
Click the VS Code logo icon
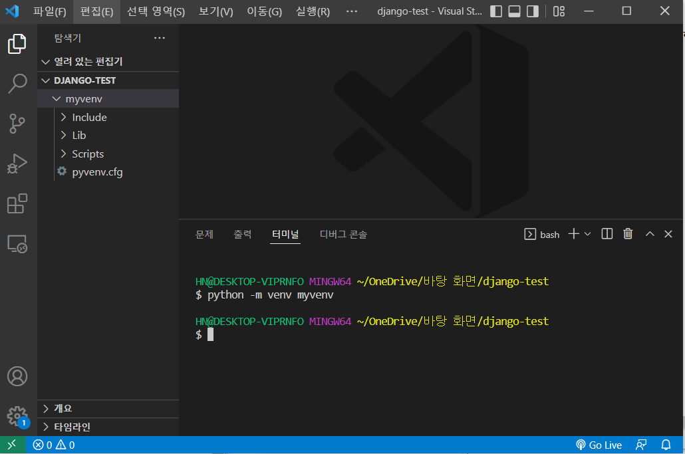click(x=12, y=11)
